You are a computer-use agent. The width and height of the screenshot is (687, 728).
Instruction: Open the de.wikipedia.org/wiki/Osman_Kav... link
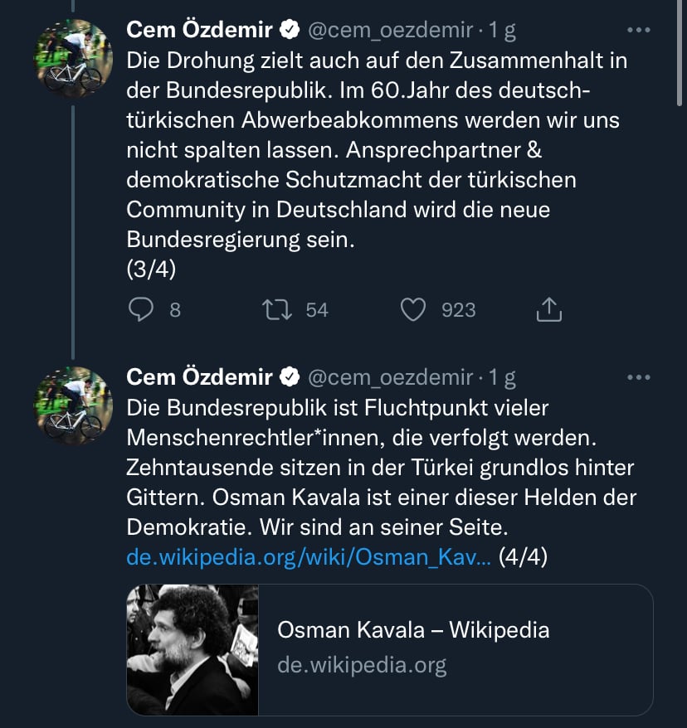click(x=309, y=556)
